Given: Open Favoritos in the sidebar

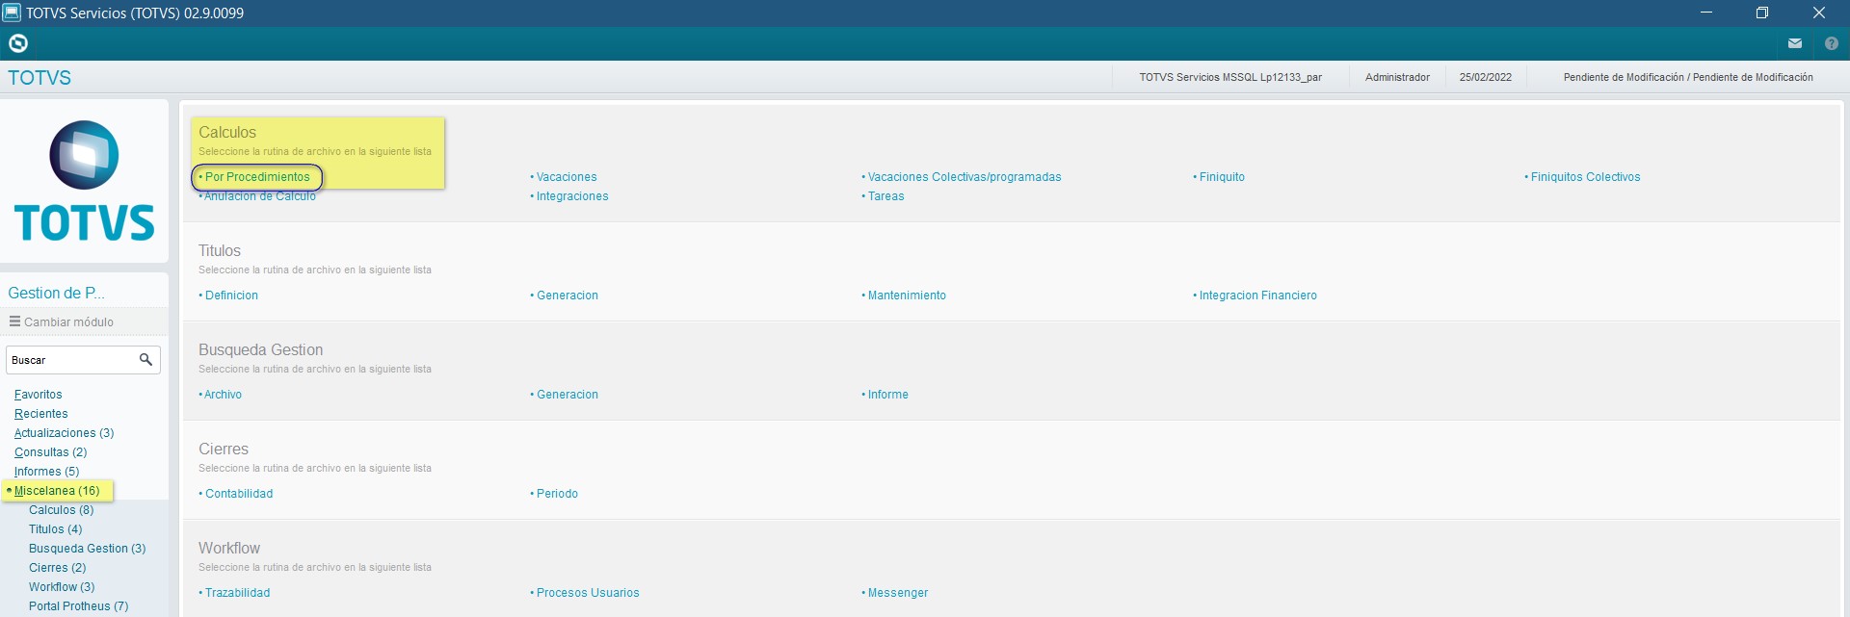Looking at the screenshot, I should [39, 395].
